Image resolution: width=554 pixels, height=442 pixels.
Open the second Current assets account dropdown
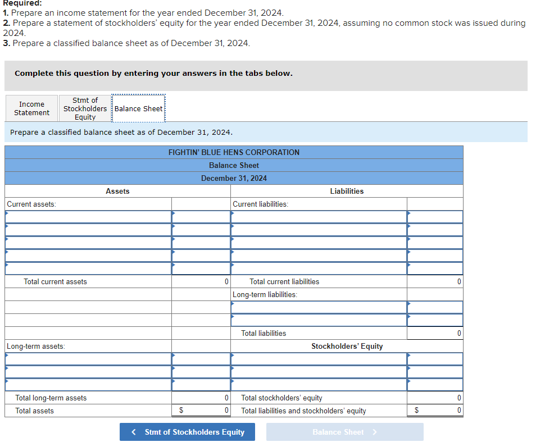pos(88,230)
